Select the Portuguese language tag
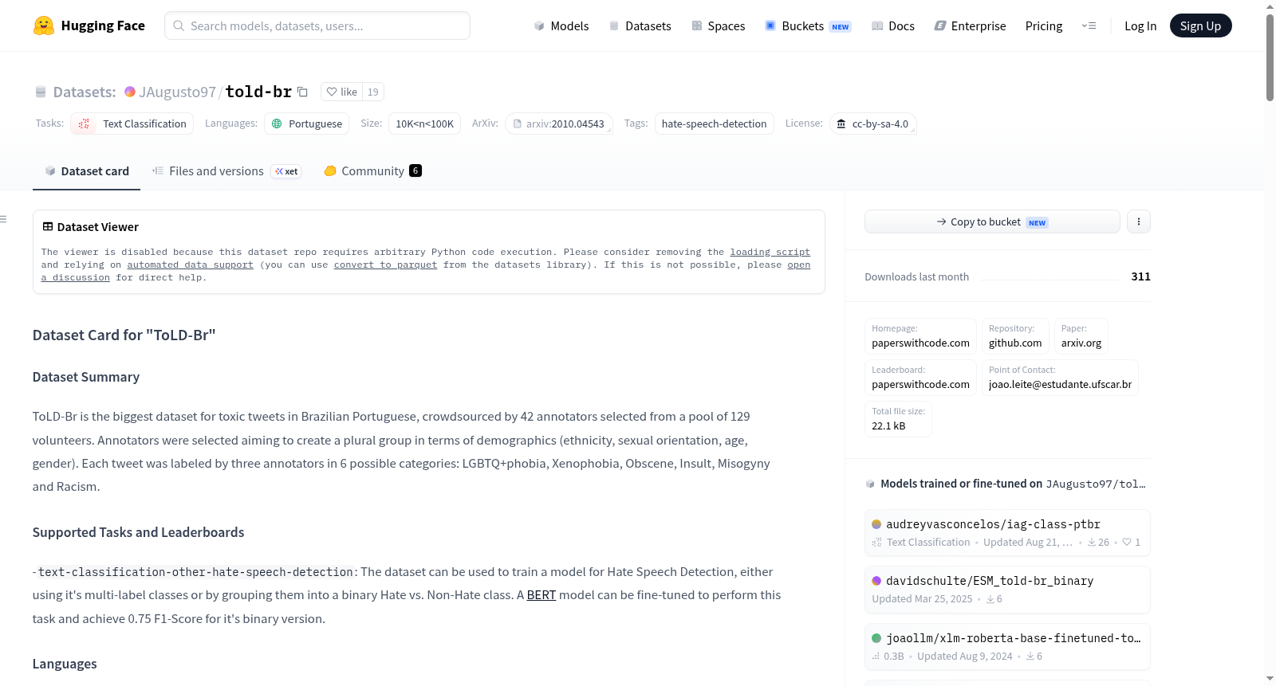Screen dimensions: 1276x686 tap(307, 123)
